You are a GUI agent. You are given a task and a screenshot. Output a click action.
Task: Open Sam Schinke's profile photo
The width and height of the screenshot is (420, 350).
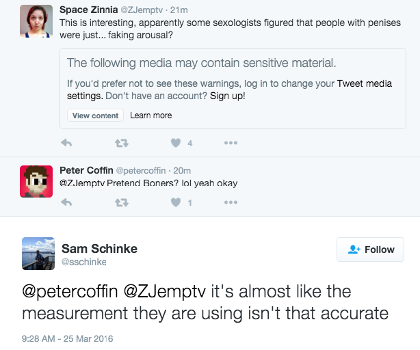click(38, 254)
